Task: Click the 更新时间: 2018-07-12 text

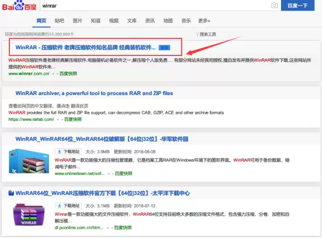Action: 135,205
